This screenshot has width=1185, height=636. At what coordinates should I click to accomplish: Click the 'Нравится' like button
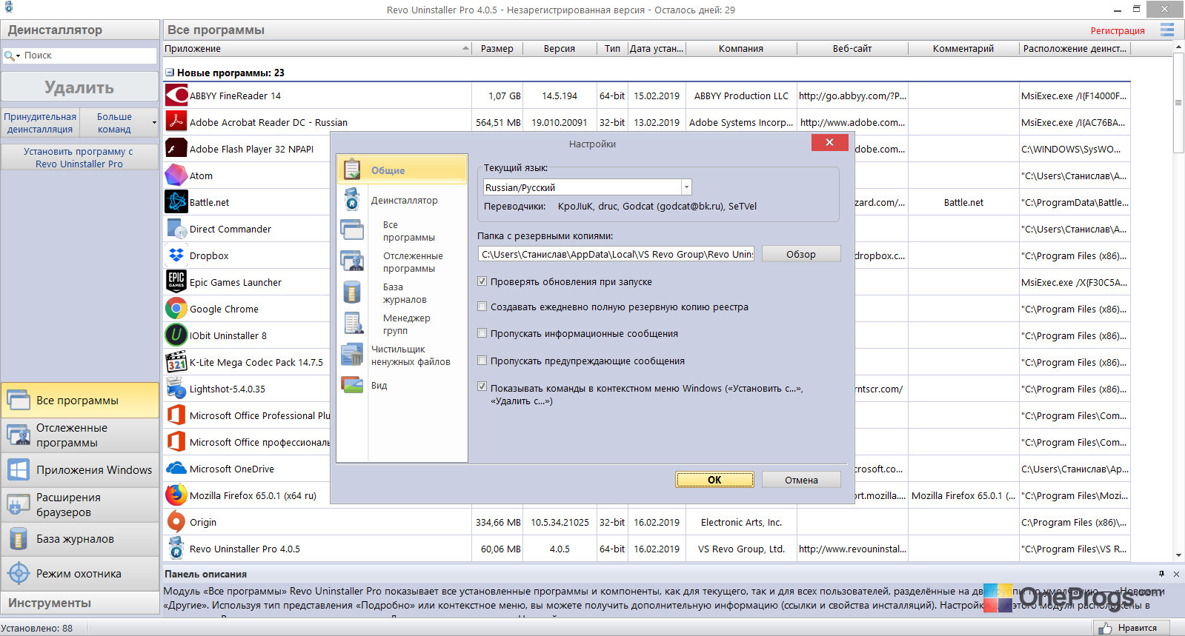tap(1131, 628)
